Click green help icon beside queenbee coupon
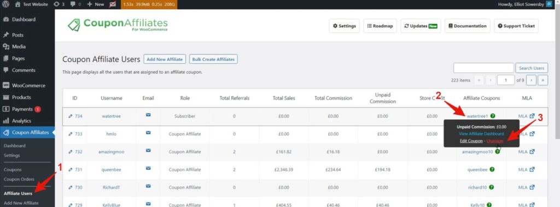 [x=492, y=169]
